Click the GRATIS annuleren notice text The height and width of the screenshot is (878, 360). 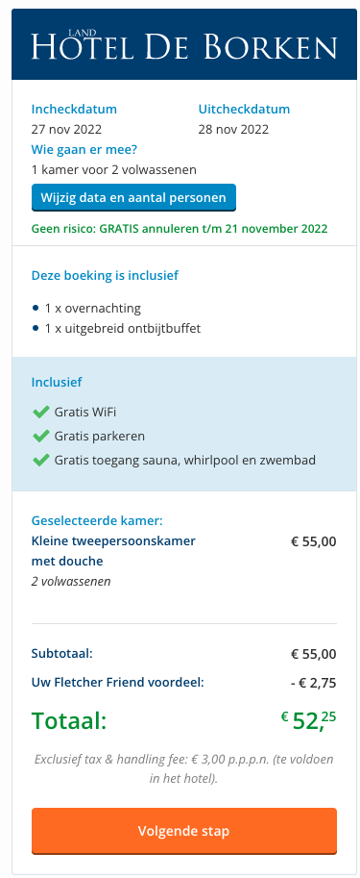[180, 229]
